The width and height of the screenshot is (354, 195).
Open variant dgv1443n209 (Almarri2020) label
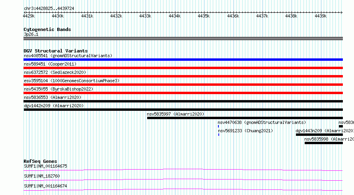pyautogui.click(x=325, y=131)
